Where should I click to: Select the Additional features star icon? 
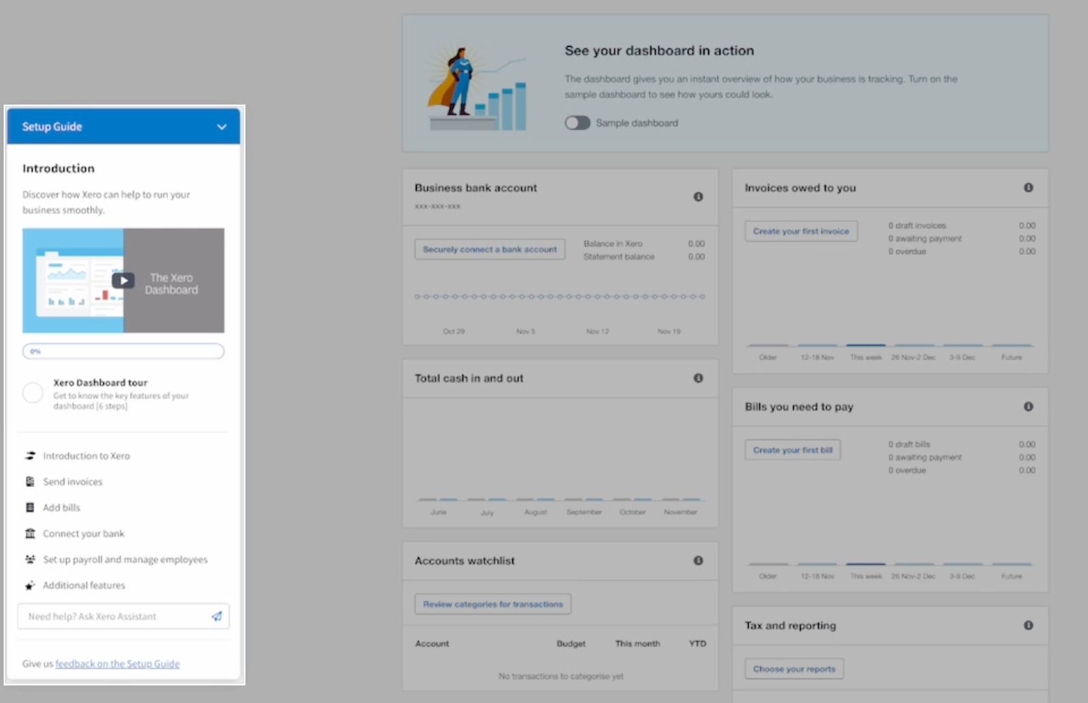30,585
